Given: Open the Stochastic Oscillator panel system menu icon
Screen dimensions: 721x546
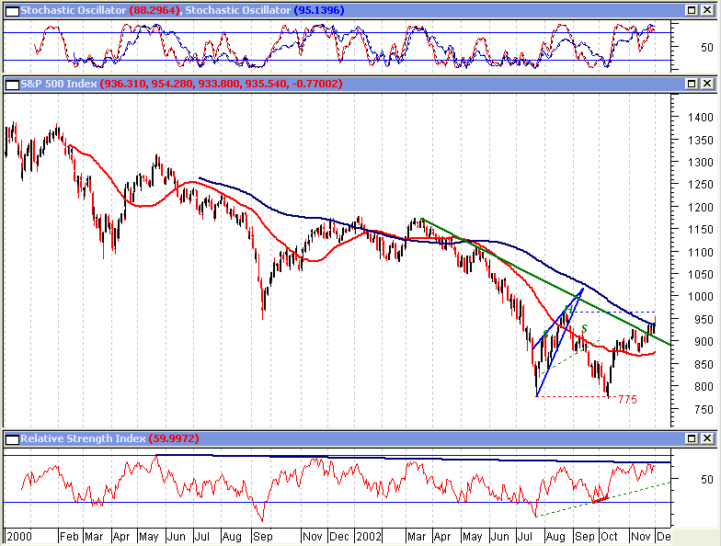Looking at the screenshot, I should pos(13,11).
